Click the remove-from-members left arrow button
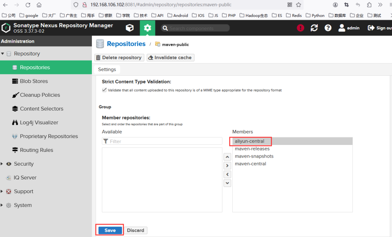Viewport: 392px width, 237px height. 227,174
